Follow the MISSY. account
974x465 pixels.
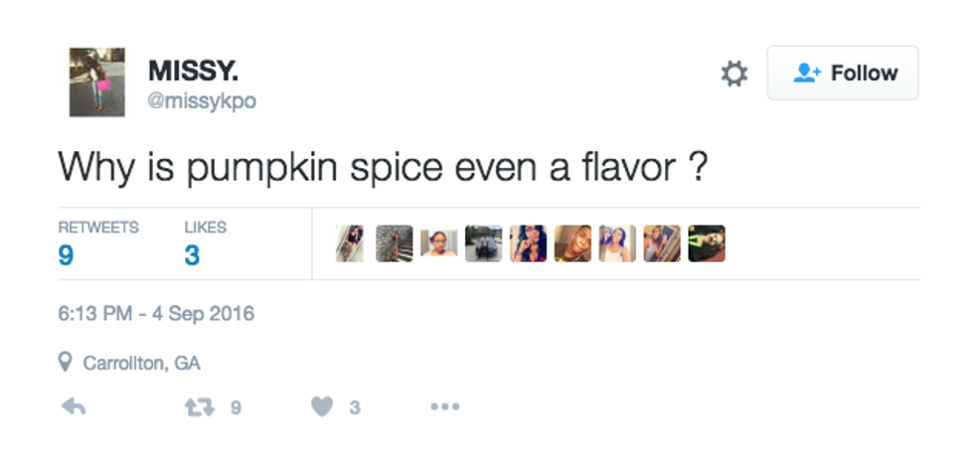pos(843,74)
